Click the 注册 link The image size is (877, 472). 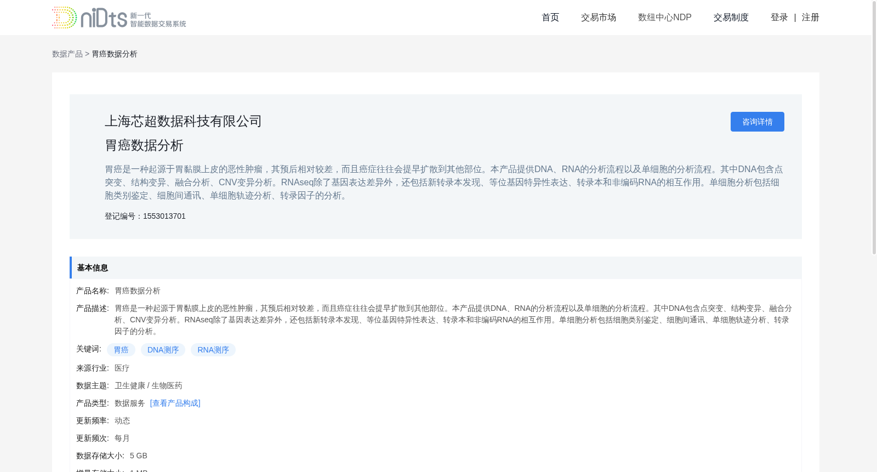811,18
